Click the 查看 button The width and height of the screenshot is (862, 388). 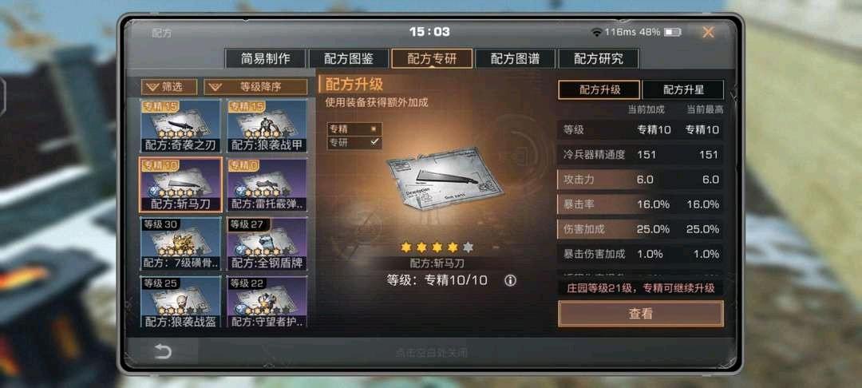[x=640, y=314]
